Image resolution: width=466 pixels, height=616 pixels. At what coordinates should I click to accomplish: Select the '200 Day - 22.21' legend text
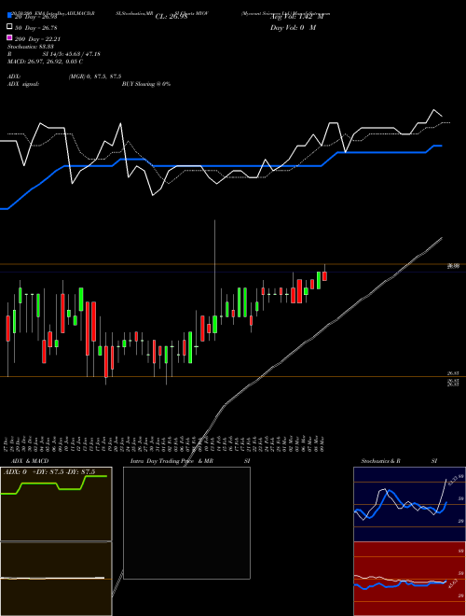(x=37, y=39)
